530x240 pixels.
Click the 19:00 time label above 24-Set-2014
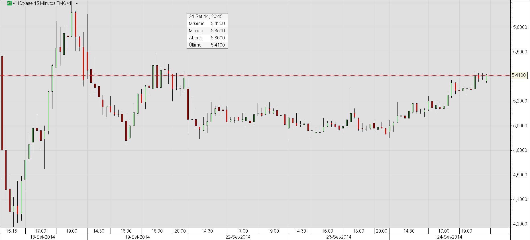(x=466, y=231)
